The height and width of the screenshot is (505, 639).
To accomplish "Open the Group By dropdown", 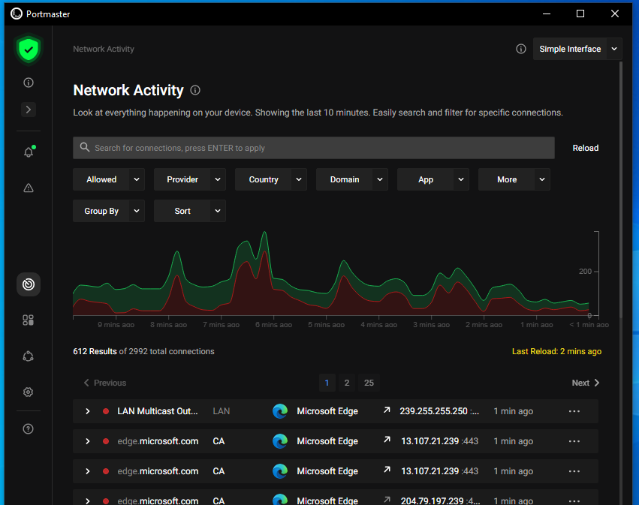I will (109, 211).
